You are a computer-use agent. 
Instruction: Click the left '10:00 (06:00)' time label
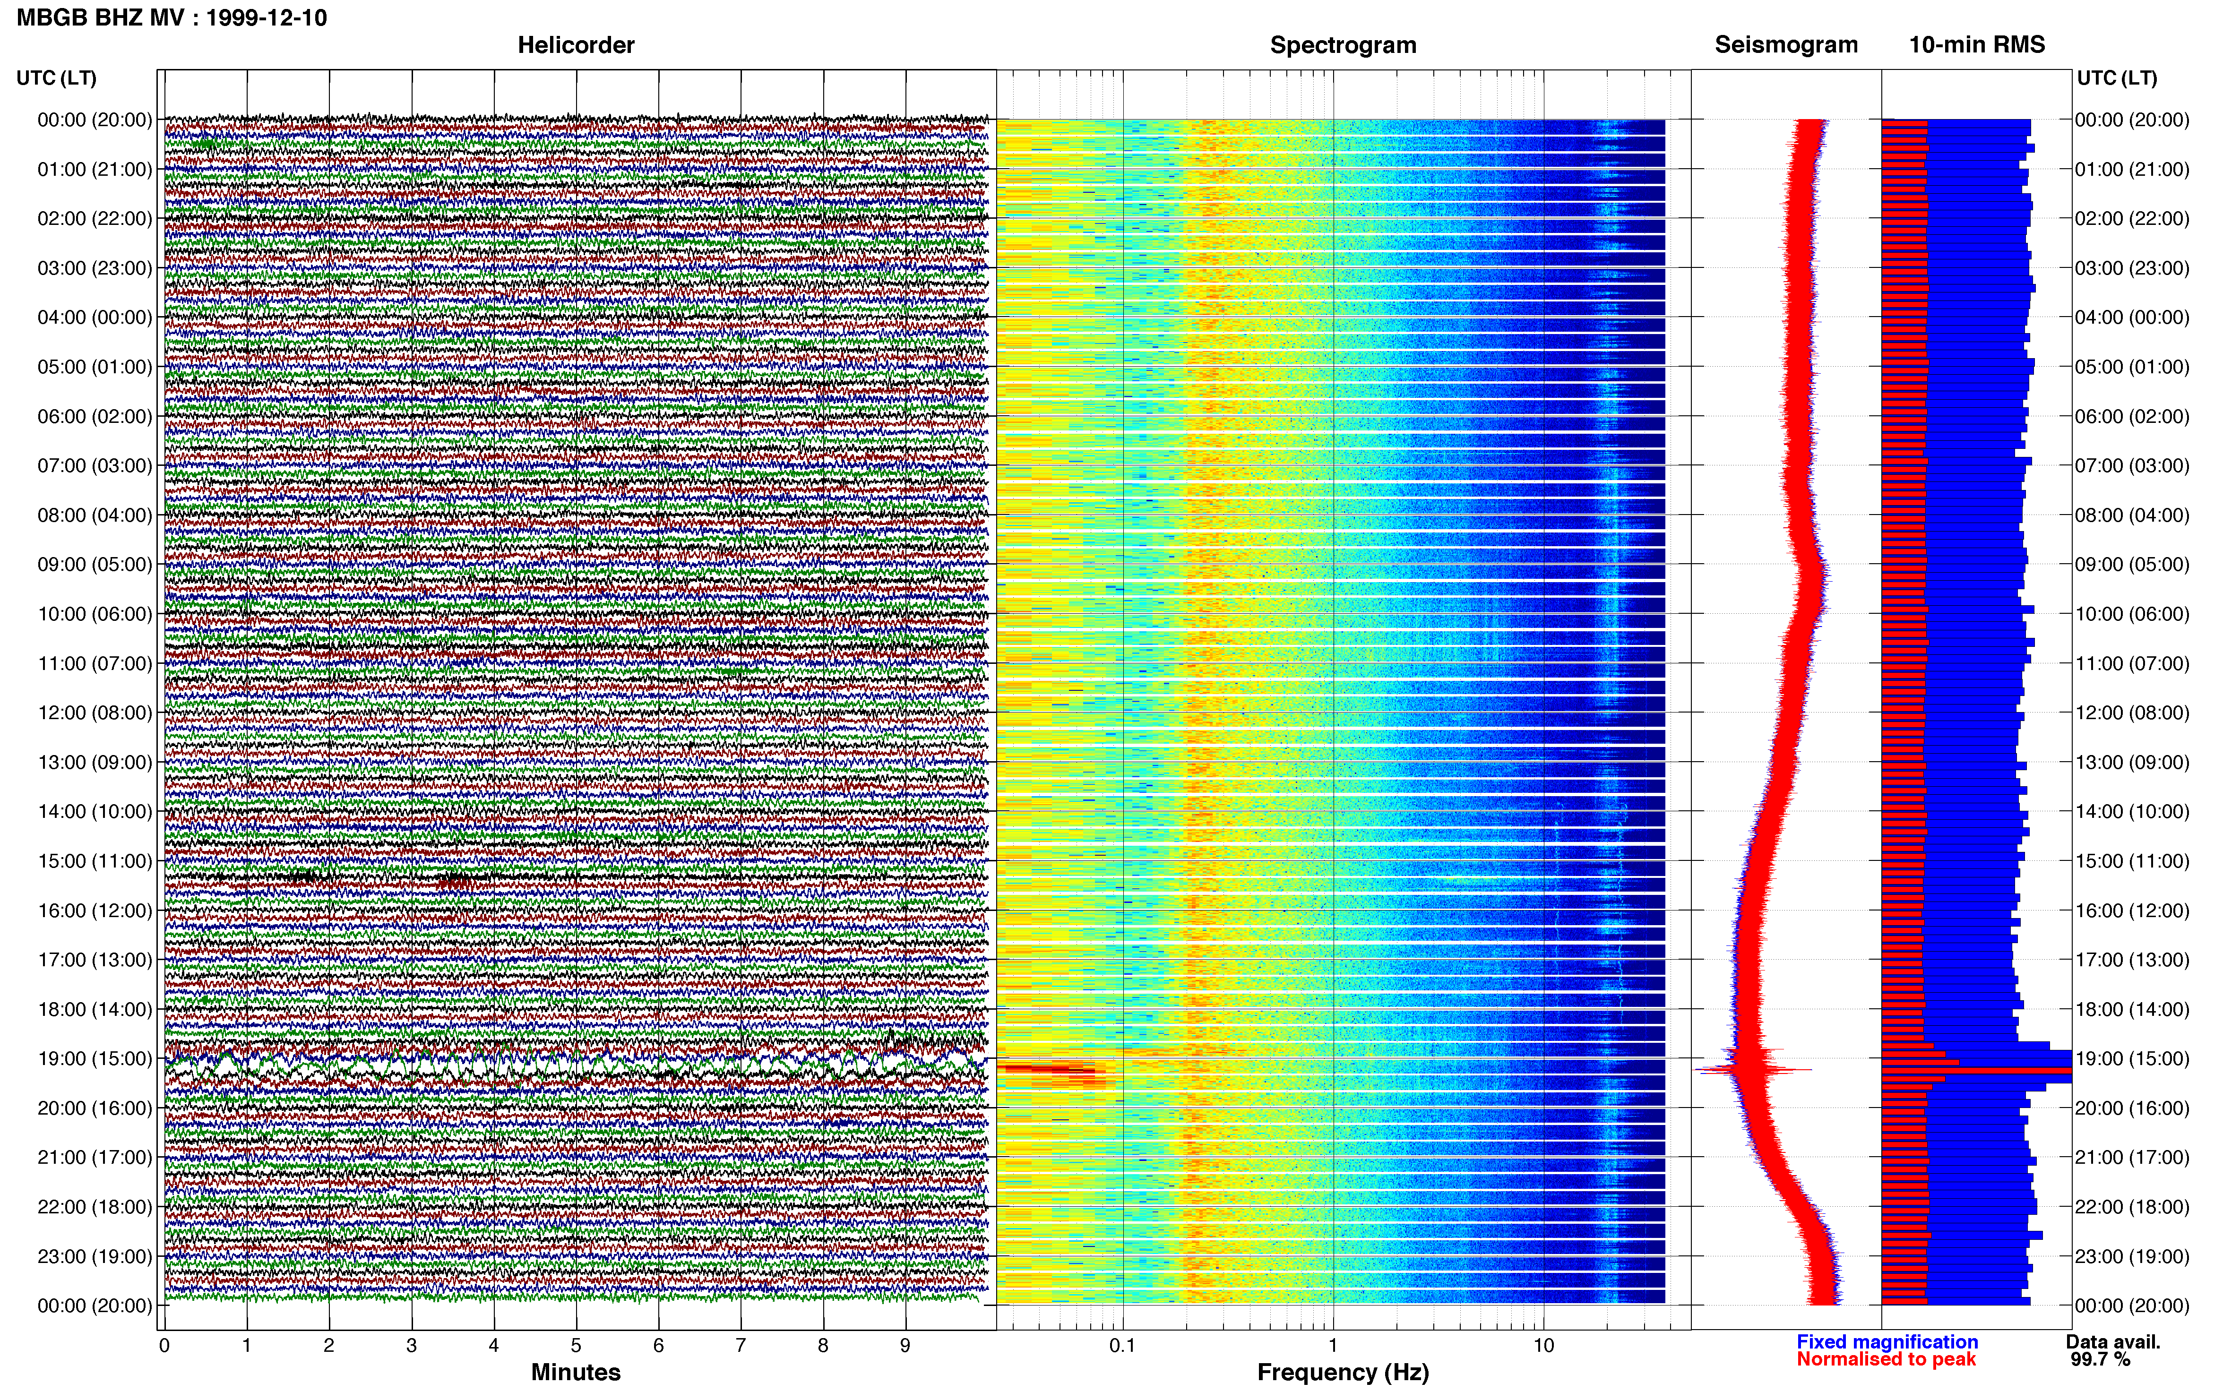(x=95, y=614)
